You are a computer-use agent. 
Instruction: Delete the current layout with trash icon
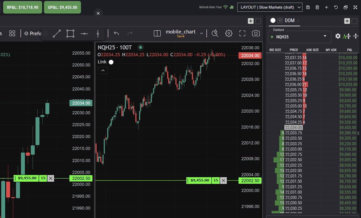(x=317, y=7)
